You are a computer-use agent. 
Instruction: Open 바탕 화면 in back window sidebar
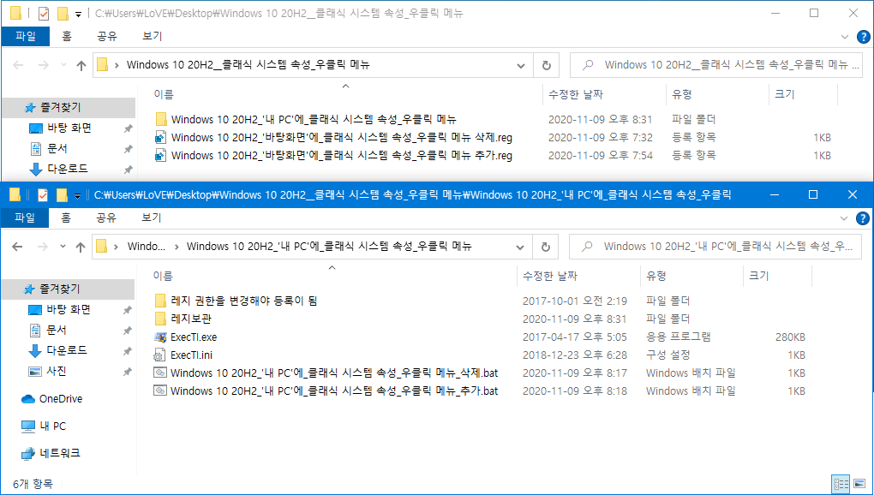point(69,128)
